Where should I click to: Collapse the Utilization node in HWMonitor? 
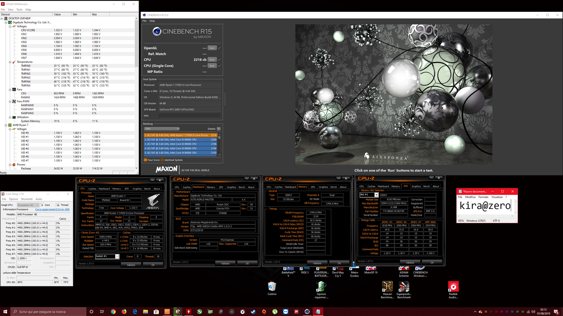click(10, 117)
